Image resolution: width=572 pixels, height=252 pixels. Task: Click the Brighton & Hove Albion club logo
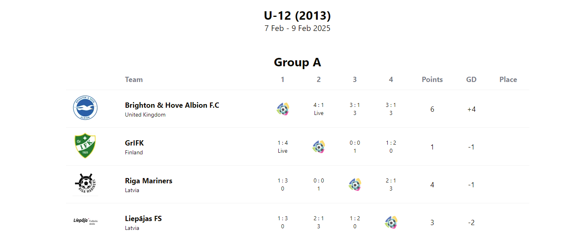click(85, 109)
